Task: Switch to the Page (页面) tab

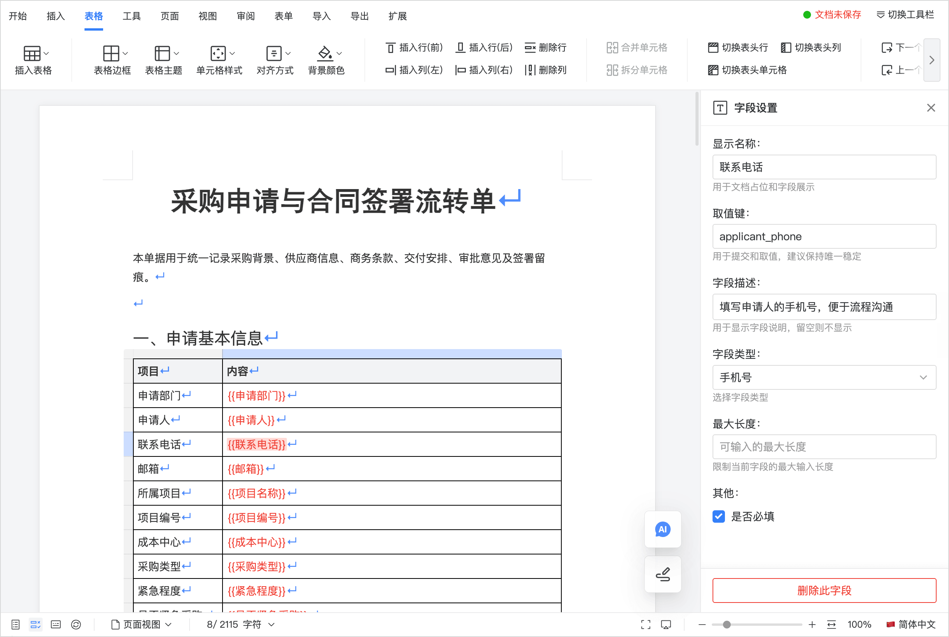Action: pyautogui.click(x=169, y=16)
